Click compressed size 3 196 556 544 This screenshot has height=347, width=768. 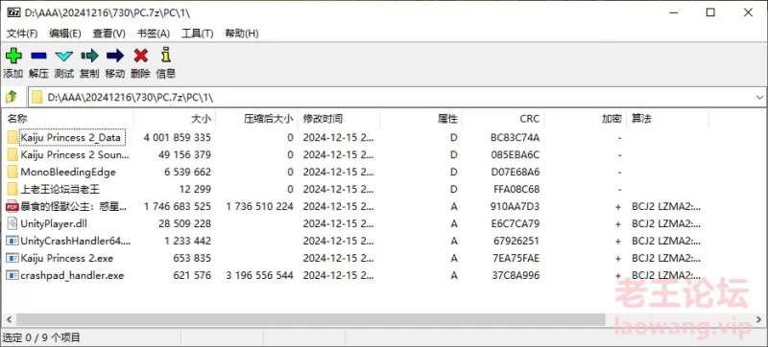point(259,275)
